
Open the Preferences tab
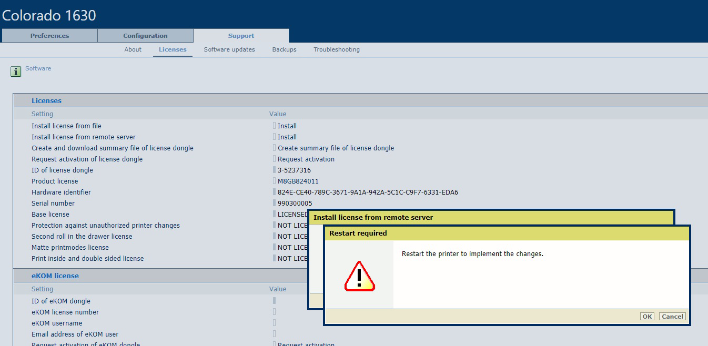click(49, 36)
